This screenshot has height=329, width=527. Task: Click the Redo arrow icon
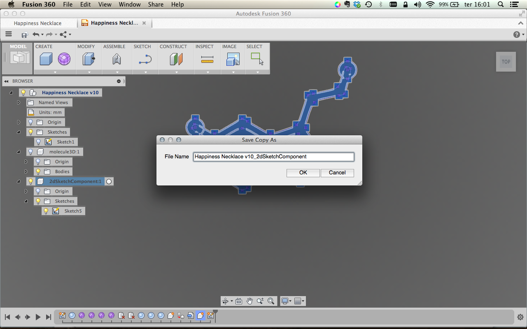[x=49, y=35]
